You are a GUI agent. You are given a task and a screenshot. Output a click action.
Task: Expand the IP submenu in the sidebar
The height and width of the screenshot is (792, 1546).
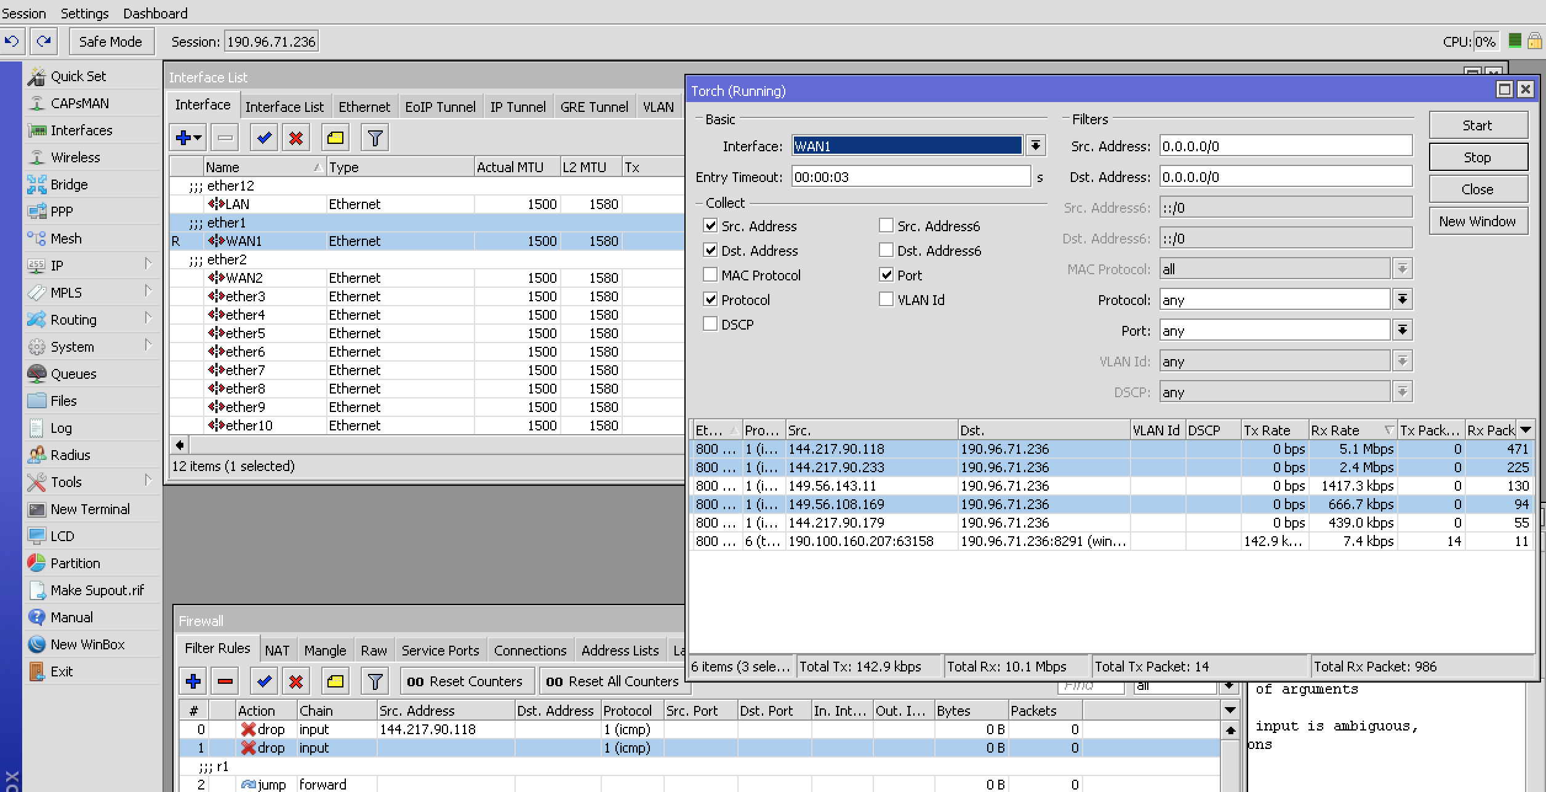pyautogui.click(x=57, y=266)
